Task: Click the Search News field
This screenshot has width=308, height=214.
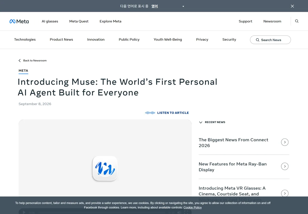Action: coord(270,40)
